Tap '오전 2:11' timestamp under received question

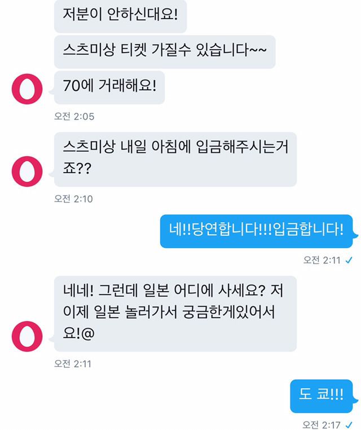[x=73, y=363]
